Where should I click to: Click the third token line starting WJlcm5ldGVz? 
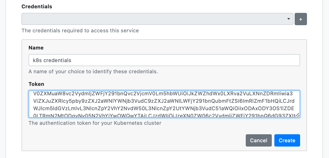point(163,108)
